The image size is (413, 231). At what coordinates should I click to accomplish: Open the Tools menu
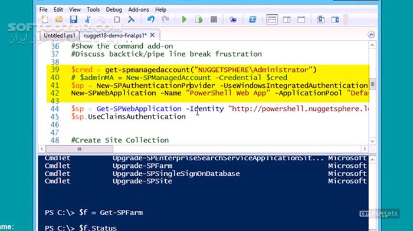pyautogui.click(x=93, y=10)
